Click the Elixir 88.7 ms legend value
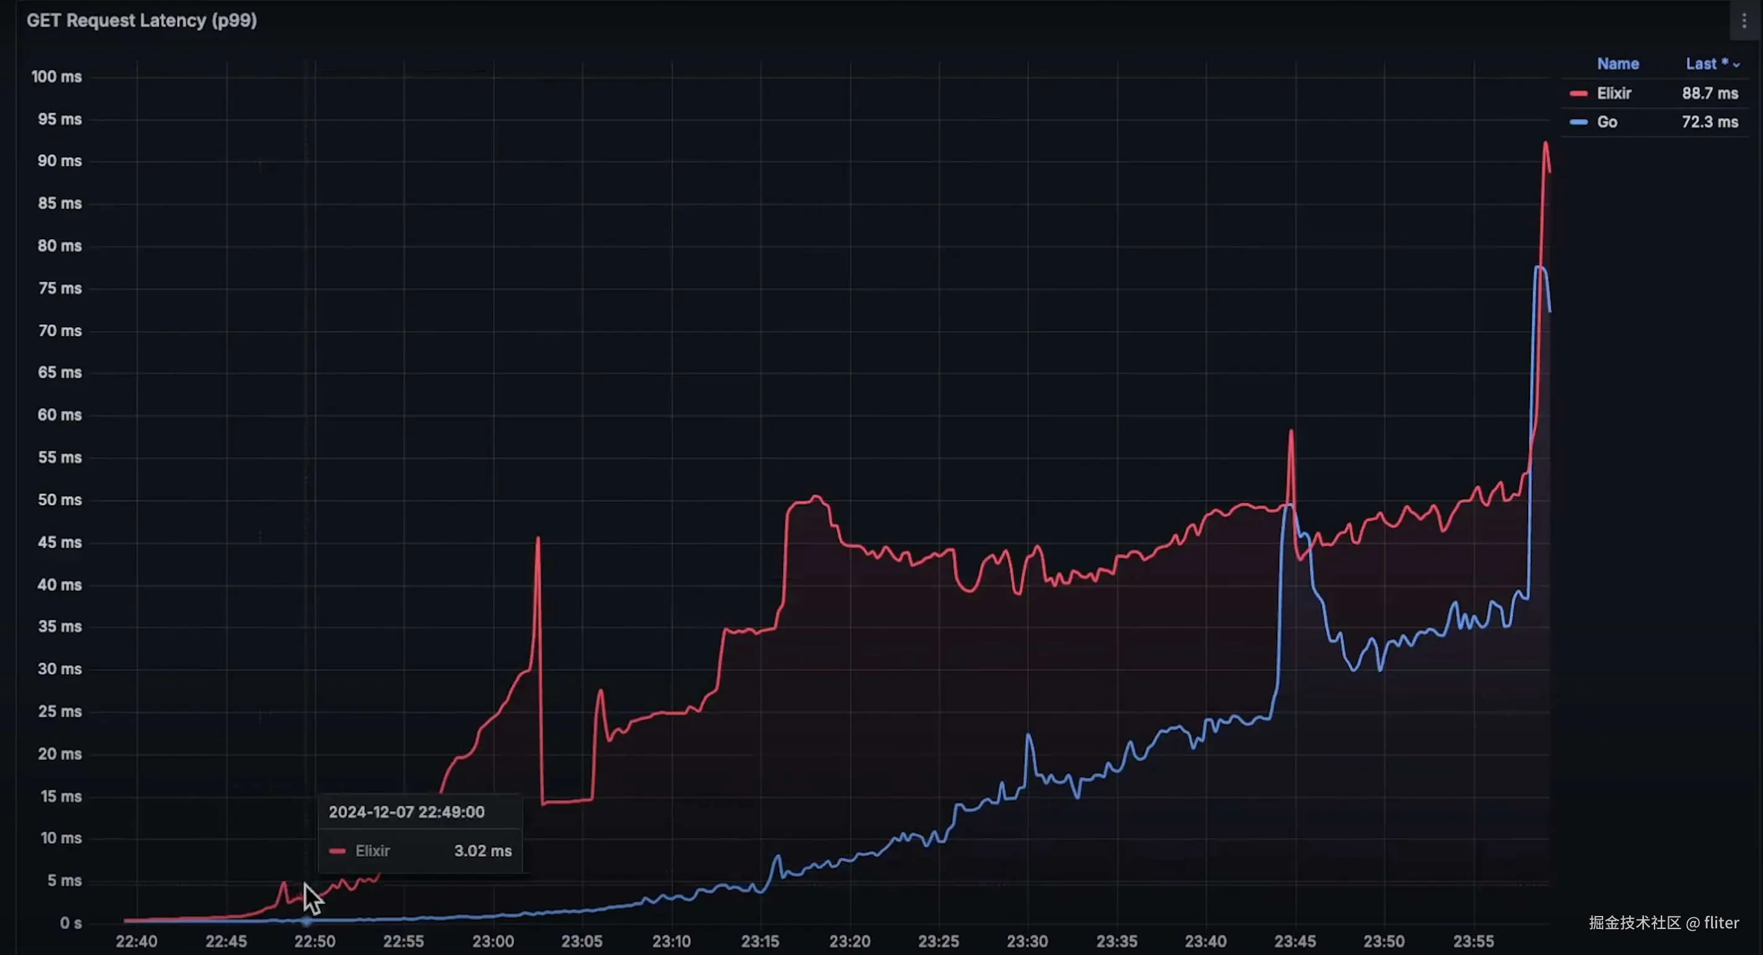1763x955 pixels. click(1709, 94)
